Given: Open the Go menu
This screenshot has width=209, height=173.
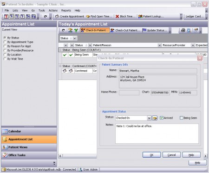Looking at the screenshot, I should coord(33,10).
